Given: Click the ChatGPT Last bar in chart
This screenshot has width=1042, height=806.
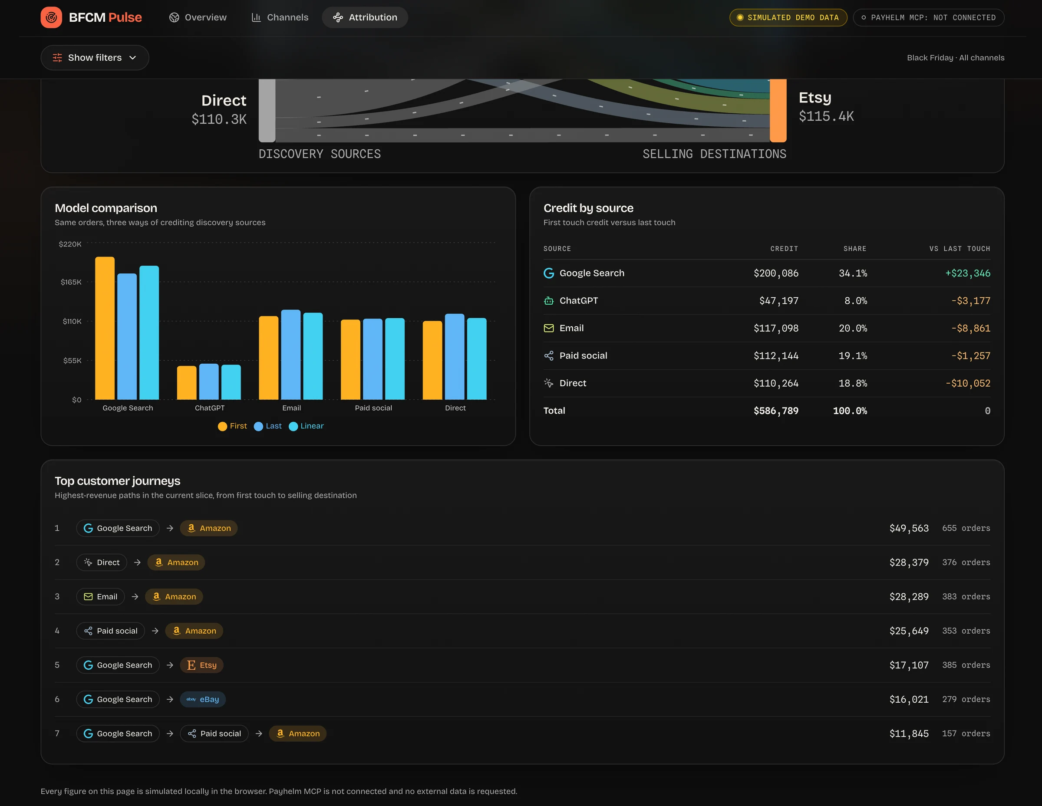Looking at the screenshot, I should (x=209, y=382).
